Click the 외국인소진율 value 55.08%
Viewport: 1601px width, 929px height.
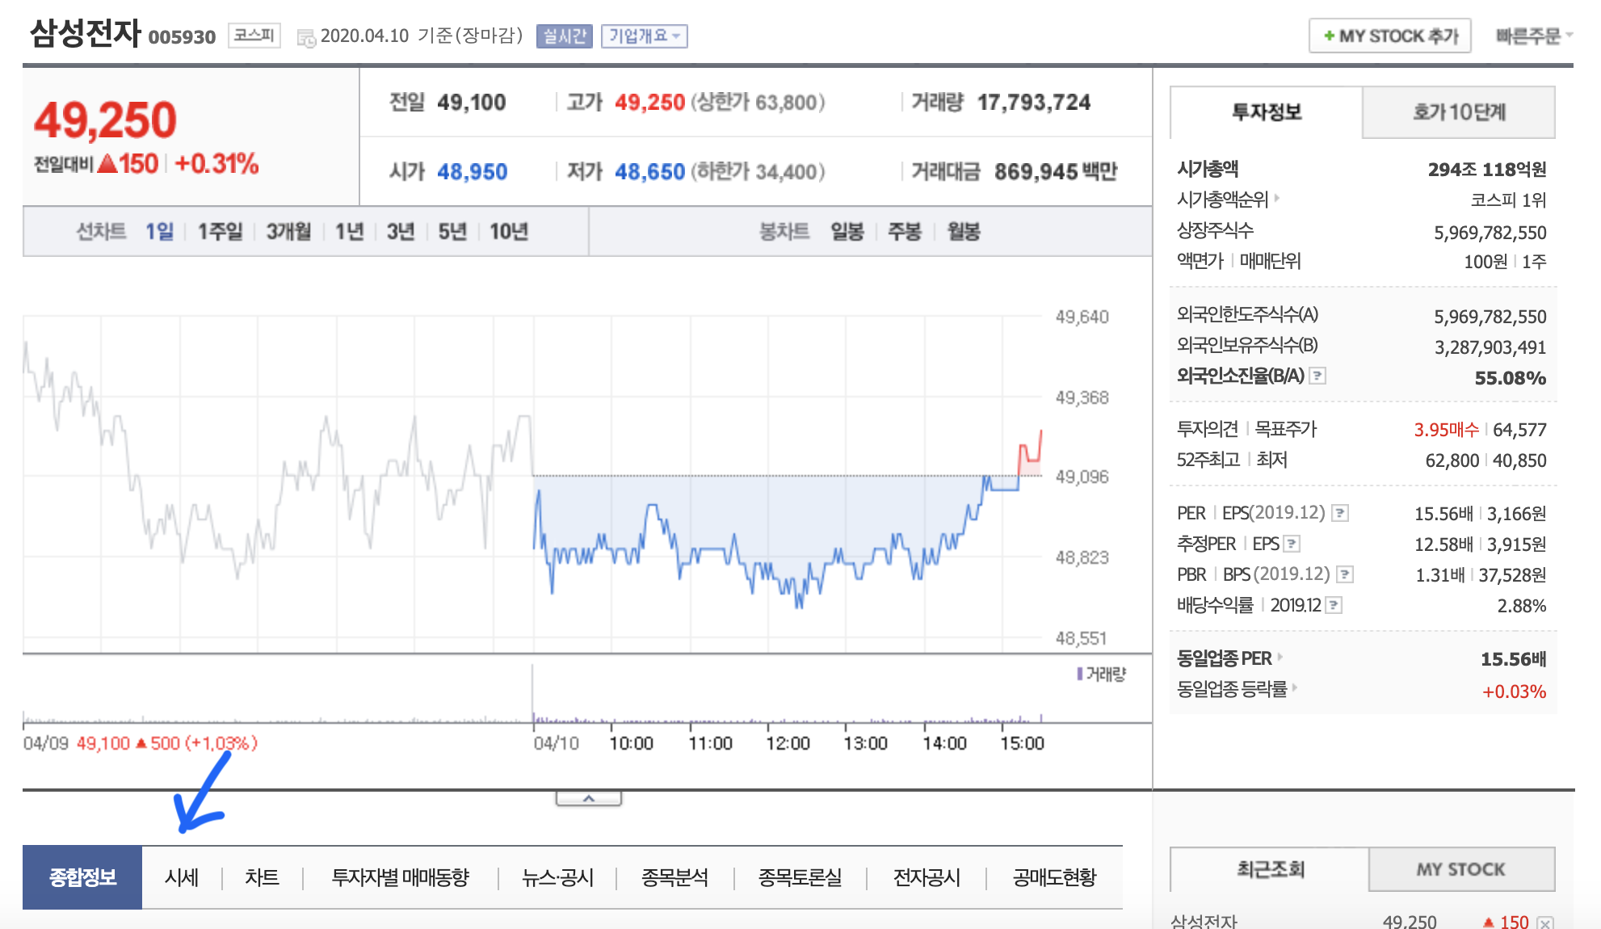(1511, 378)
